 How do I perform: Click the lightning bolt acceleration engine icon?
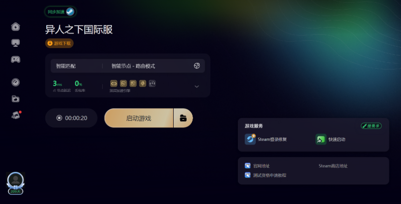(x=143, y=83)
